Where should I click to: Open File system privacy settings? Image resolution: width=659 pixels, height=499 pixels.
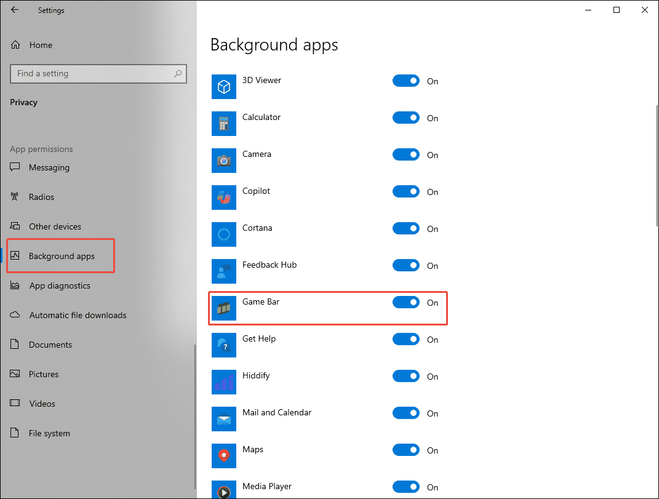pos(49,433)
